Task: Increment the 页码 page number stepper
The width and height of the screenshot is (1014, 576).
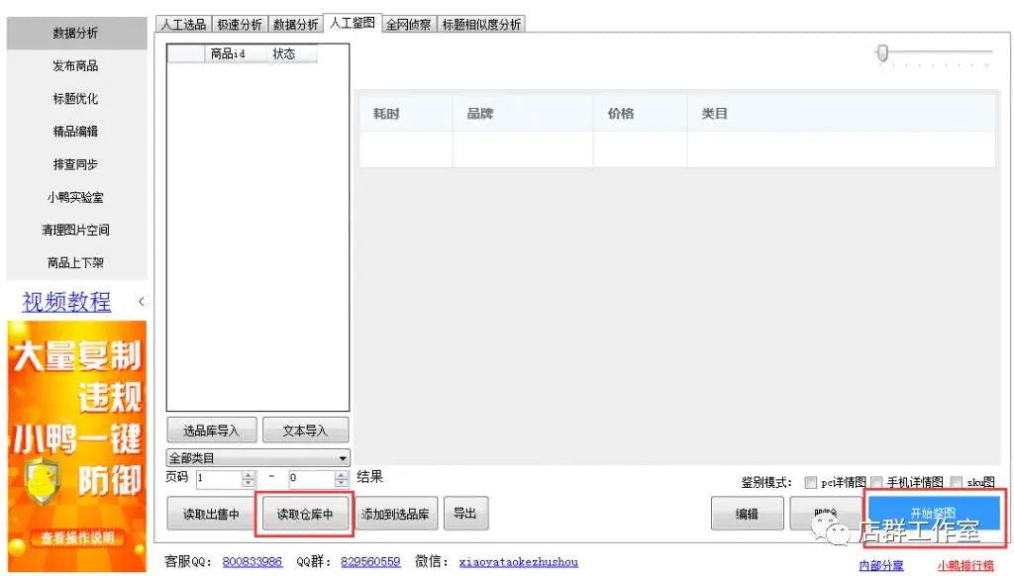Action: point(248,474)
